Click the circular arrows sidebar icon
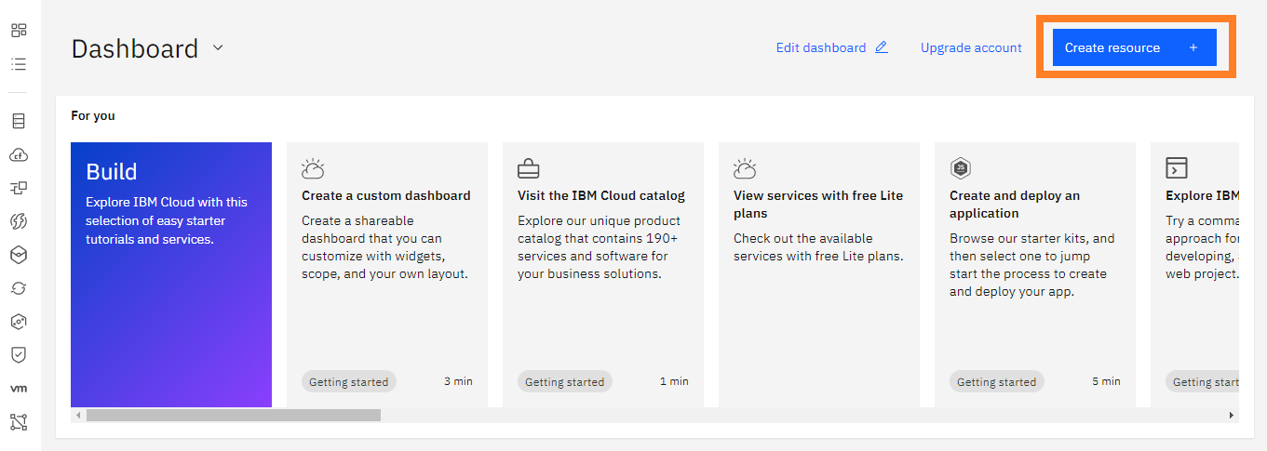Image resolution: width=1267 pixels, height=451 pixels. [19, 288]
